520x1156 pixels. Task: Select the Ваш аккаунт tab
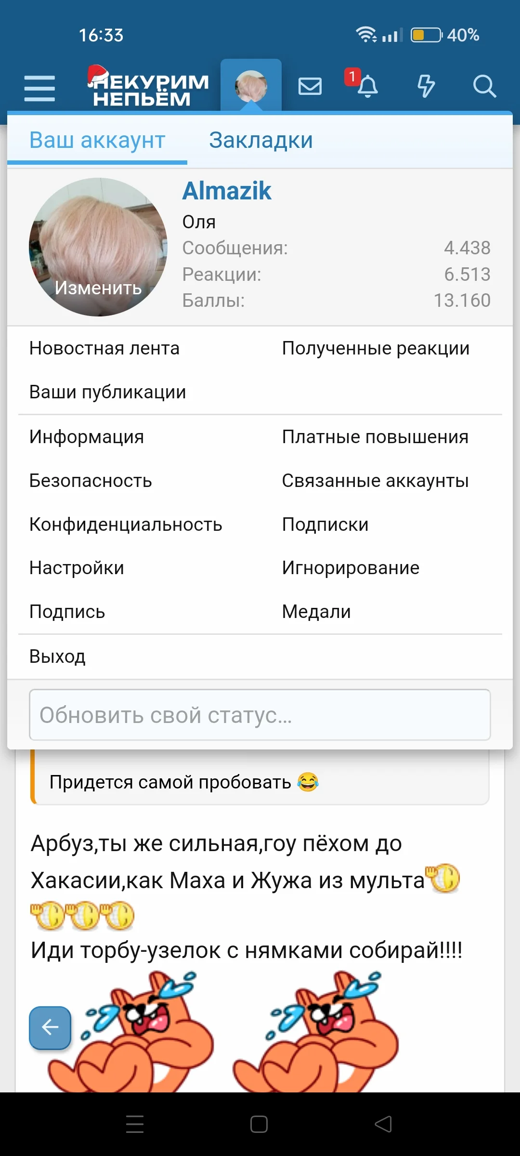tap(97, 140)
